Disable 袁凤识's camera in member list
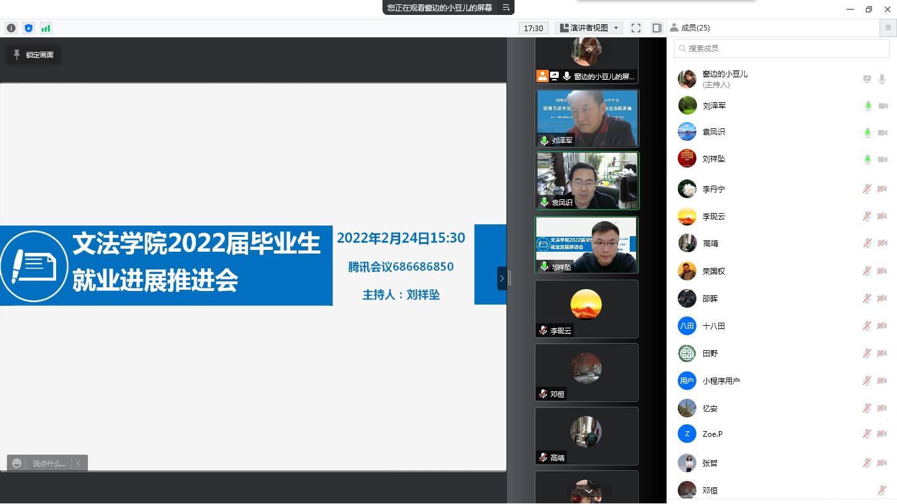 pyautogui.click(x=883, y=132)
